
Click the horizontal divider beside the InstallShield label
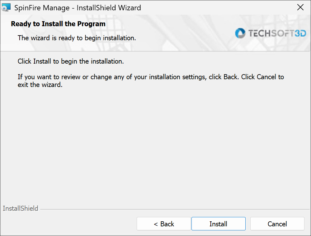click(x=175, y=209)
